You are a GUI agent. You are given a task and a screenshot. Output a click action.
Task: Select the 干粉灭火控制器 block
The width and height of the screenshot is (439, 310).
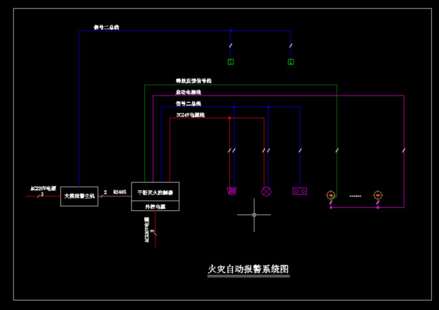[155, 192]
